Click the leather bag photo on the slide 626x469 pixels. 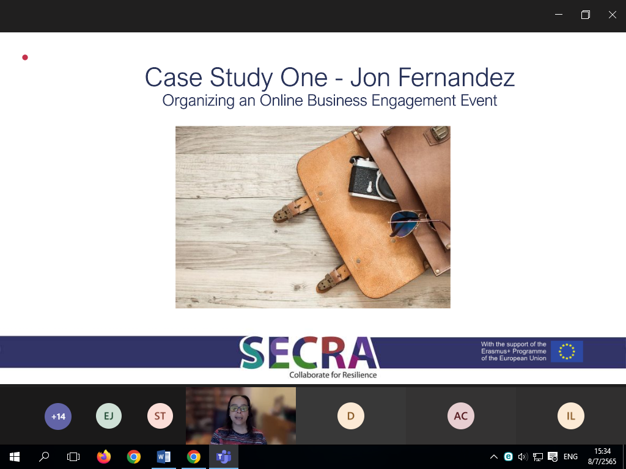point(313,217)
